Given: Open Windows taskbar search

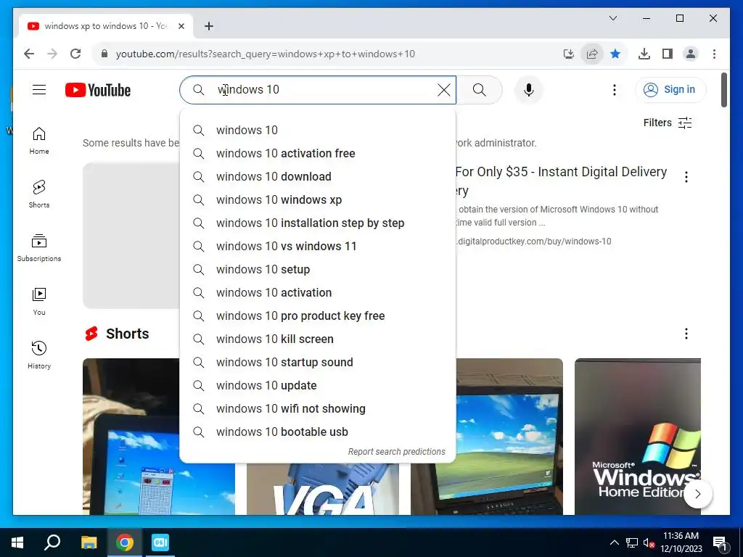Looking at the screenshot, I should 52,542.
